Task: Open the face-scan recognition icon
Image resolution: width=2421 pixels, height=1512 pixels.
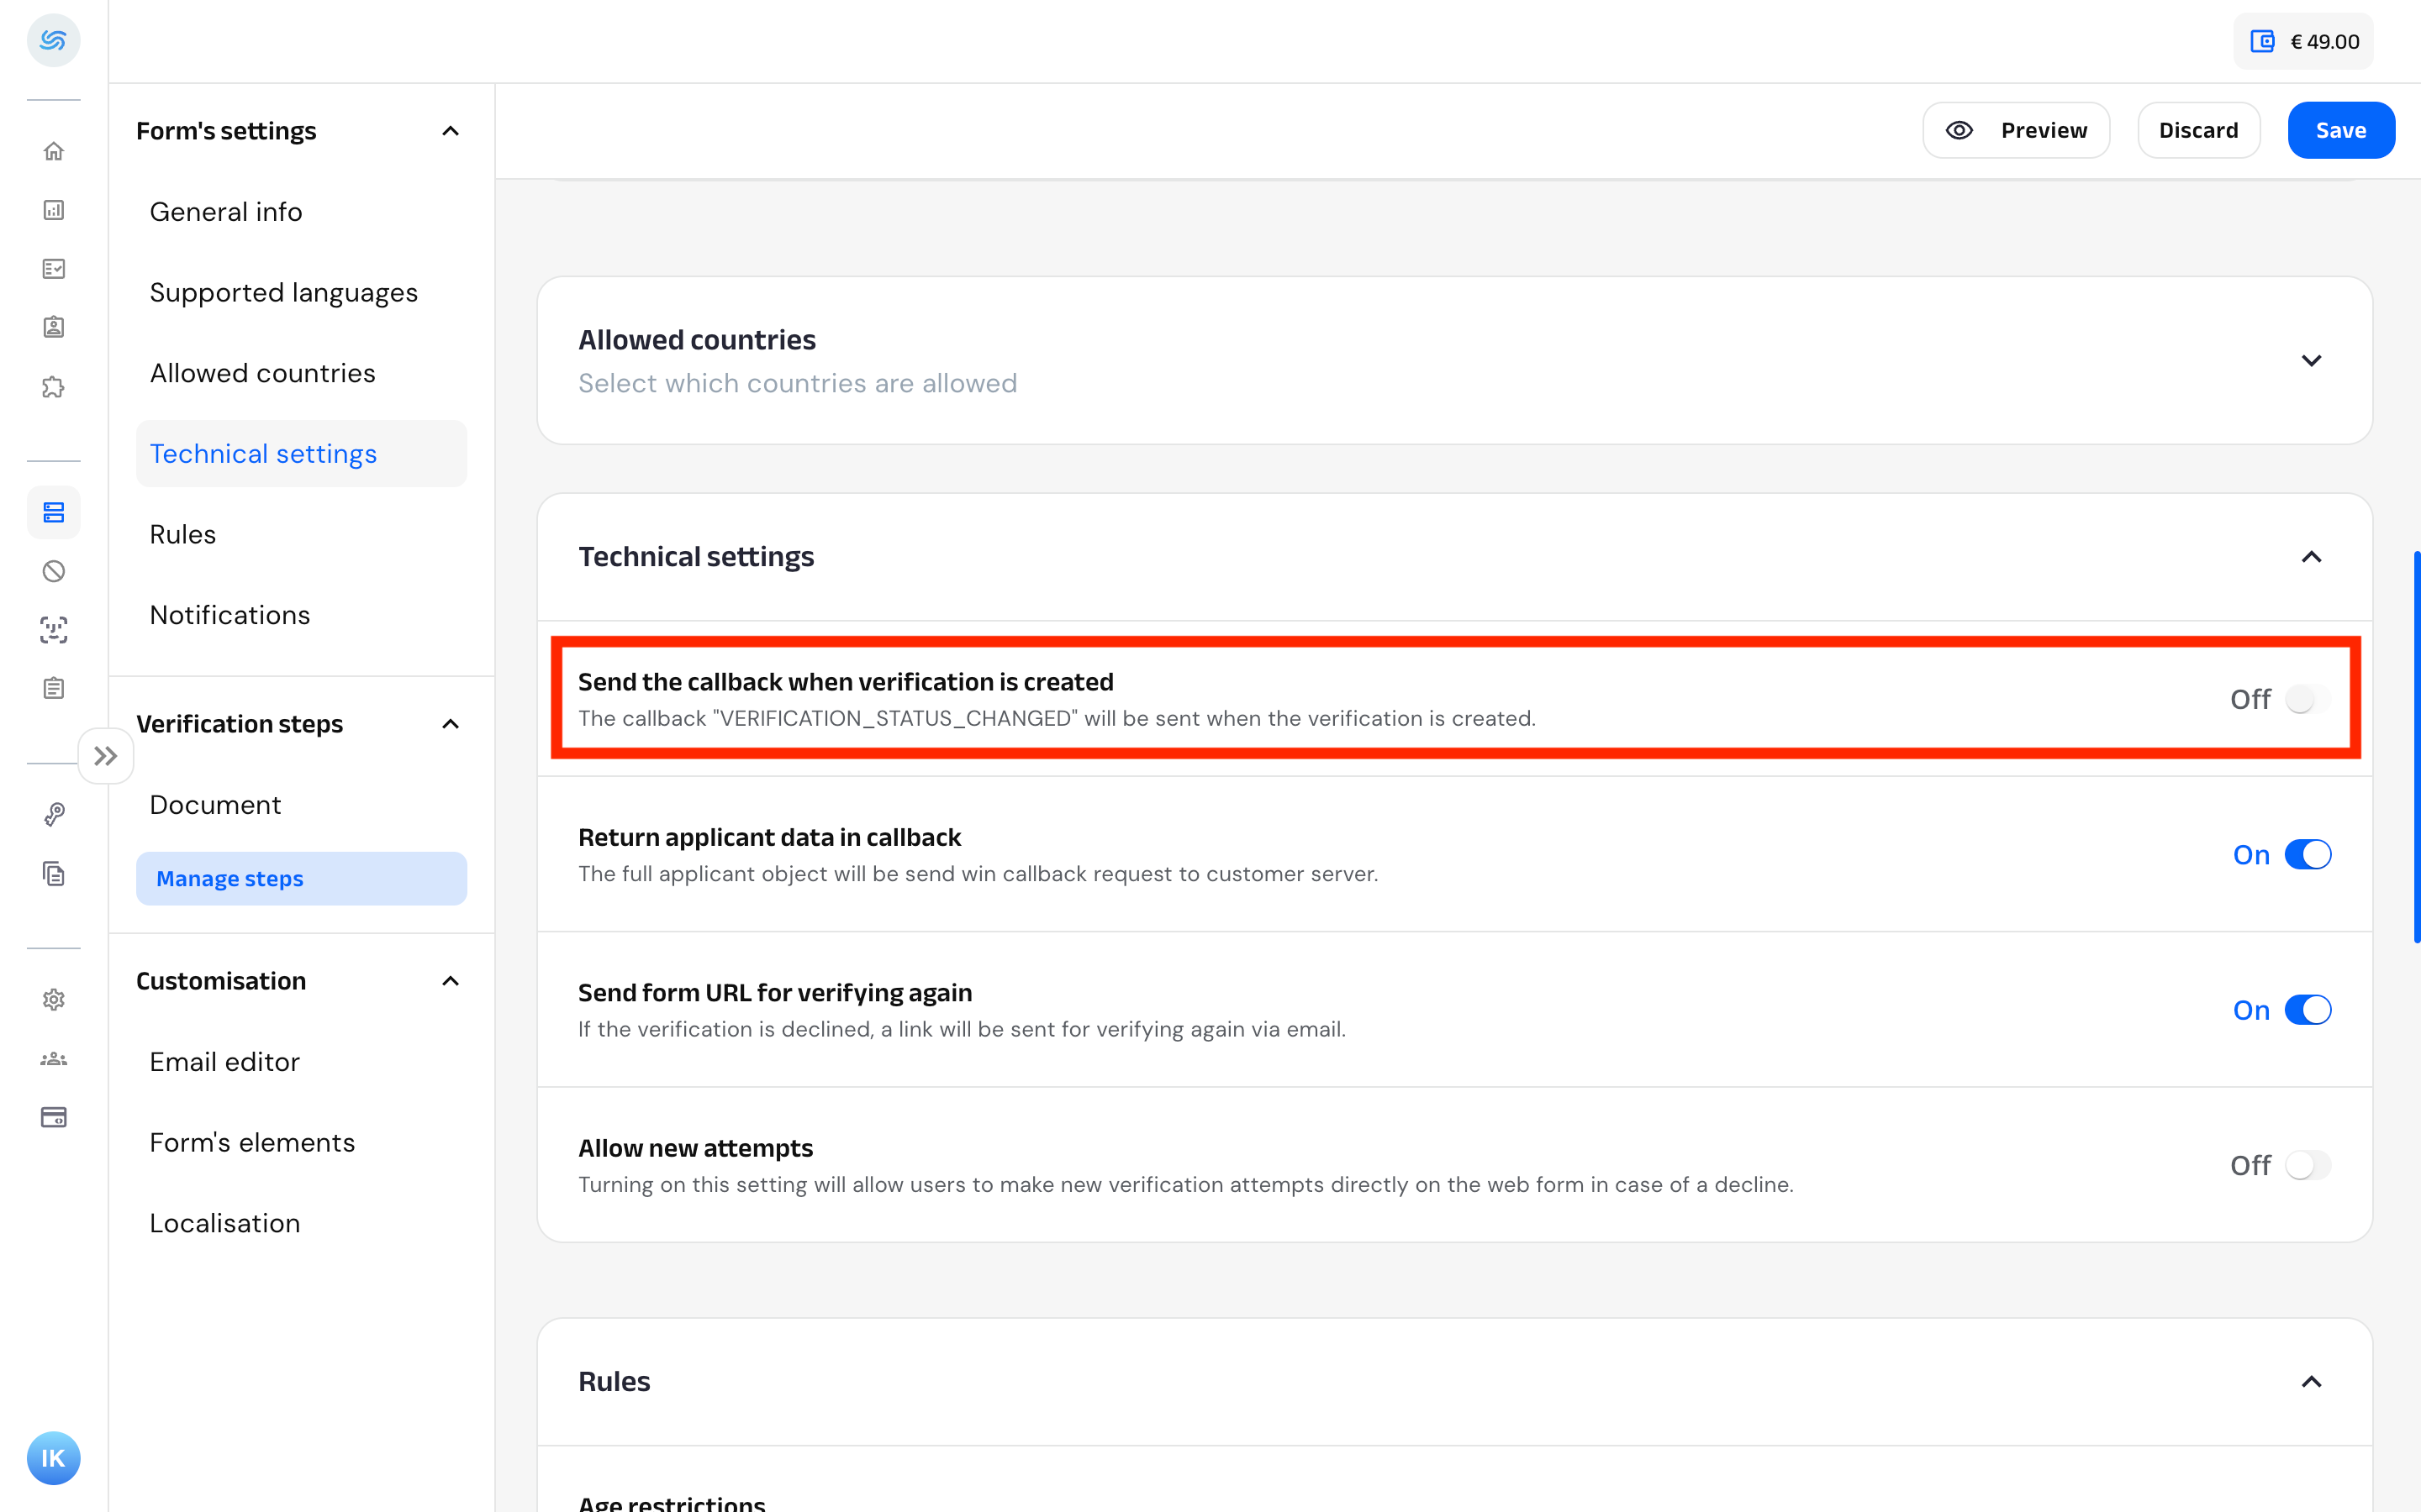Action: pyautogui.click(x=54, y=629)
